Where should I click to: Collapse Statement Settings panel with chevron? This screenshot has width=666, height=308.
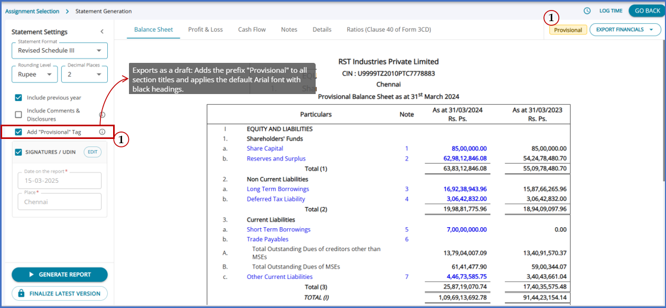pyautogui.click(x=102, y=32)
